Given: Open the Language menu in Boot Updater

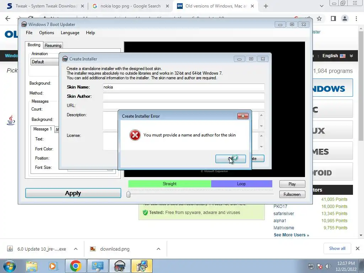Looking at the screenshot, I should (70, 33).
